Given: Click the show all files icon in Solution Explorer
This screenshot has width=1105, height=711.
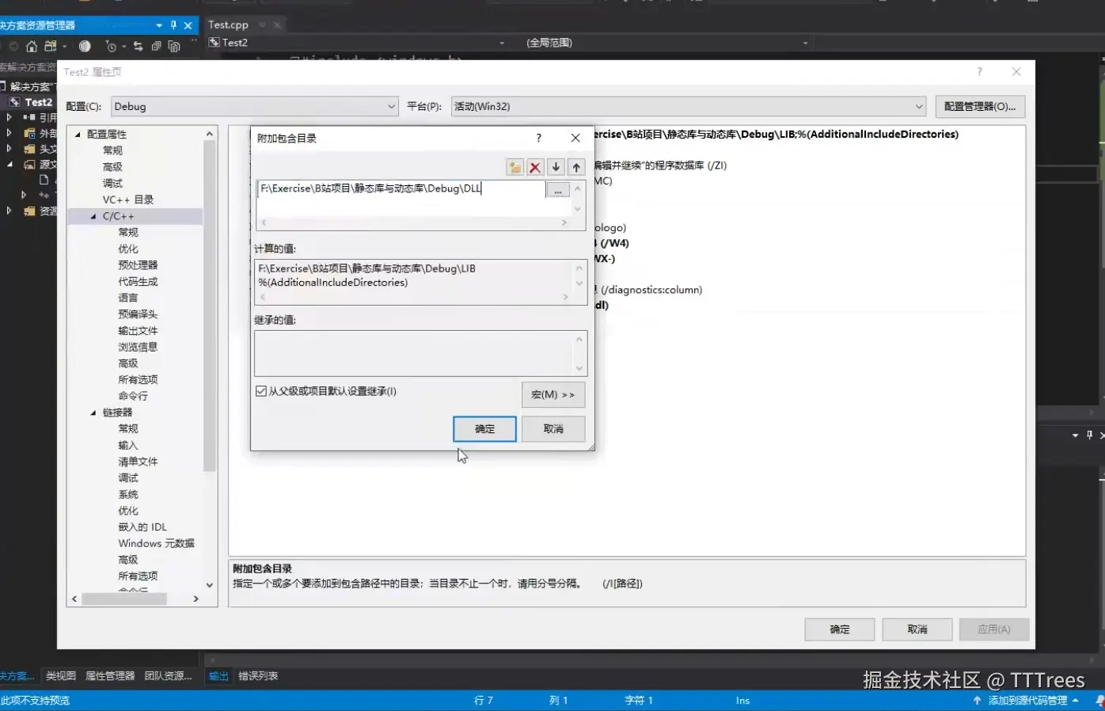Looking at the screenshot, I should 174,47.
